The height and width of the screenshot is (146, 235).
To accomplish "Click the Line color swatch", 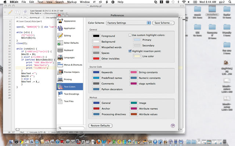I will [x=137, y=56].
